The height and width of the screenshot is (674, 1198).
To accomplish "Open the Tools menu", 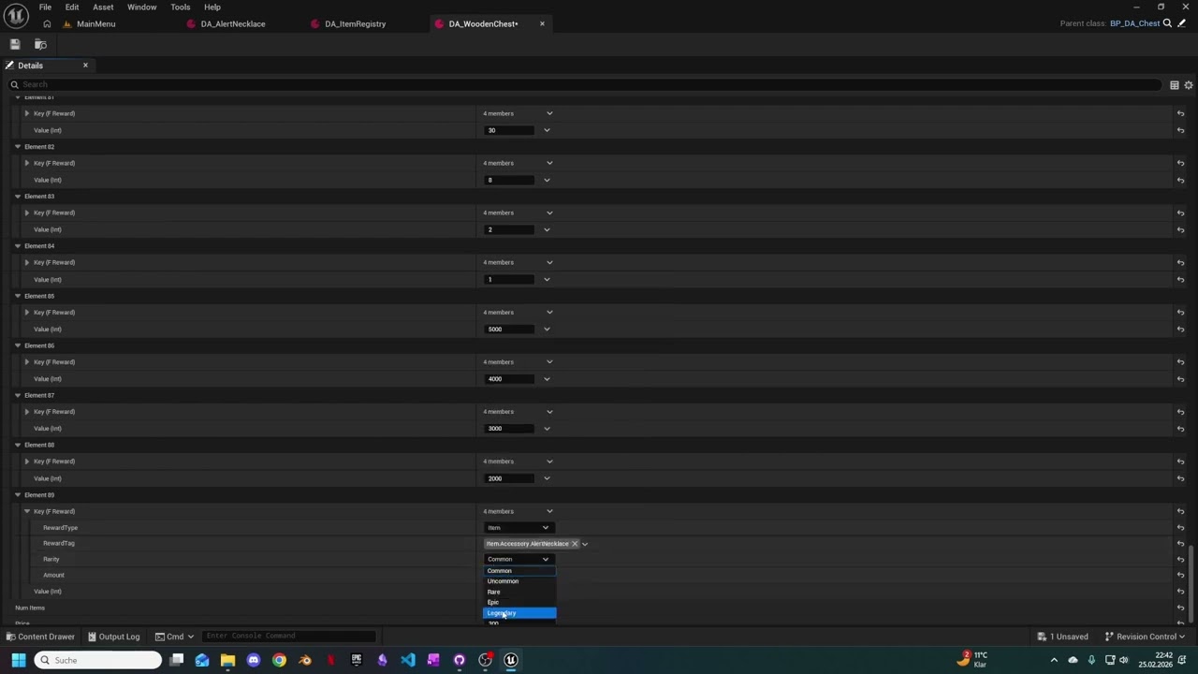I will tap(181, 7).
